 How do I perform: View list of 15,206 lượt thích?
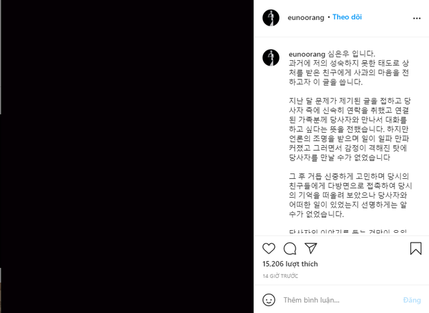coord(290,264)
